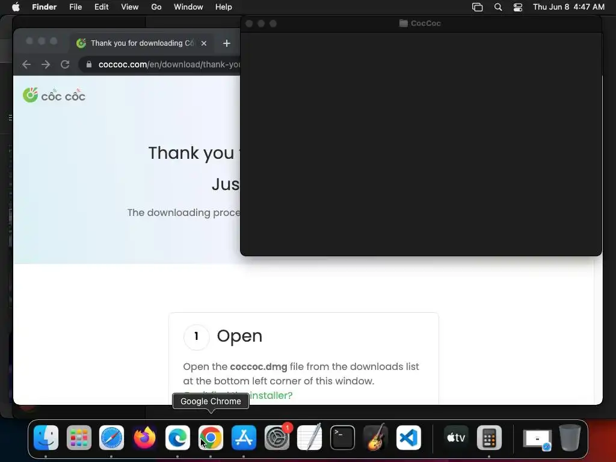The height and width of the screenshot is (462, 616).
Task: Click the 'coccoc.dmg' bold text
Action: pyautogui.click(x=259, y=366)
